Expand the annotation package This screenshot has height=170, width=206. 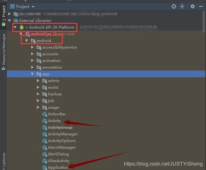point(32,67)
